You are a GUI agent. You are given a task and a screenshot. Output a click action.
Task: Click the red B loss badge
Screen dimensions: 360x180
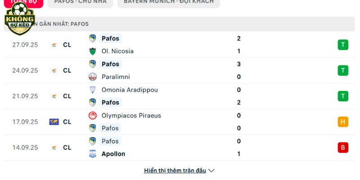(343, 148)
